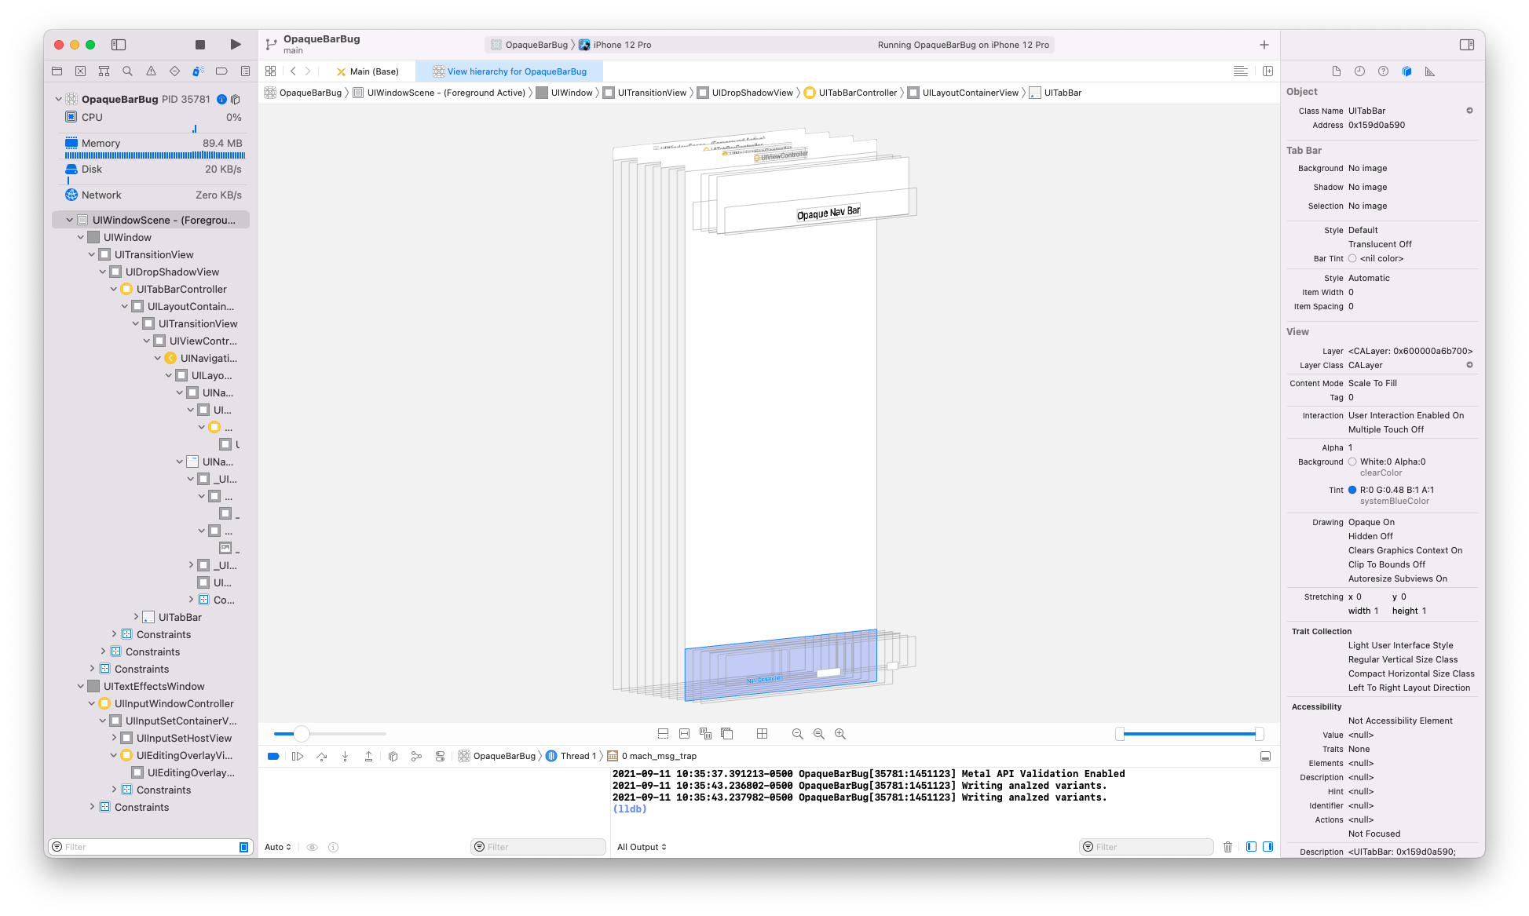Zoom in the view hierarchy canvas
The height and width of the screenshot is (916, 1529).
tap(840, 734)
